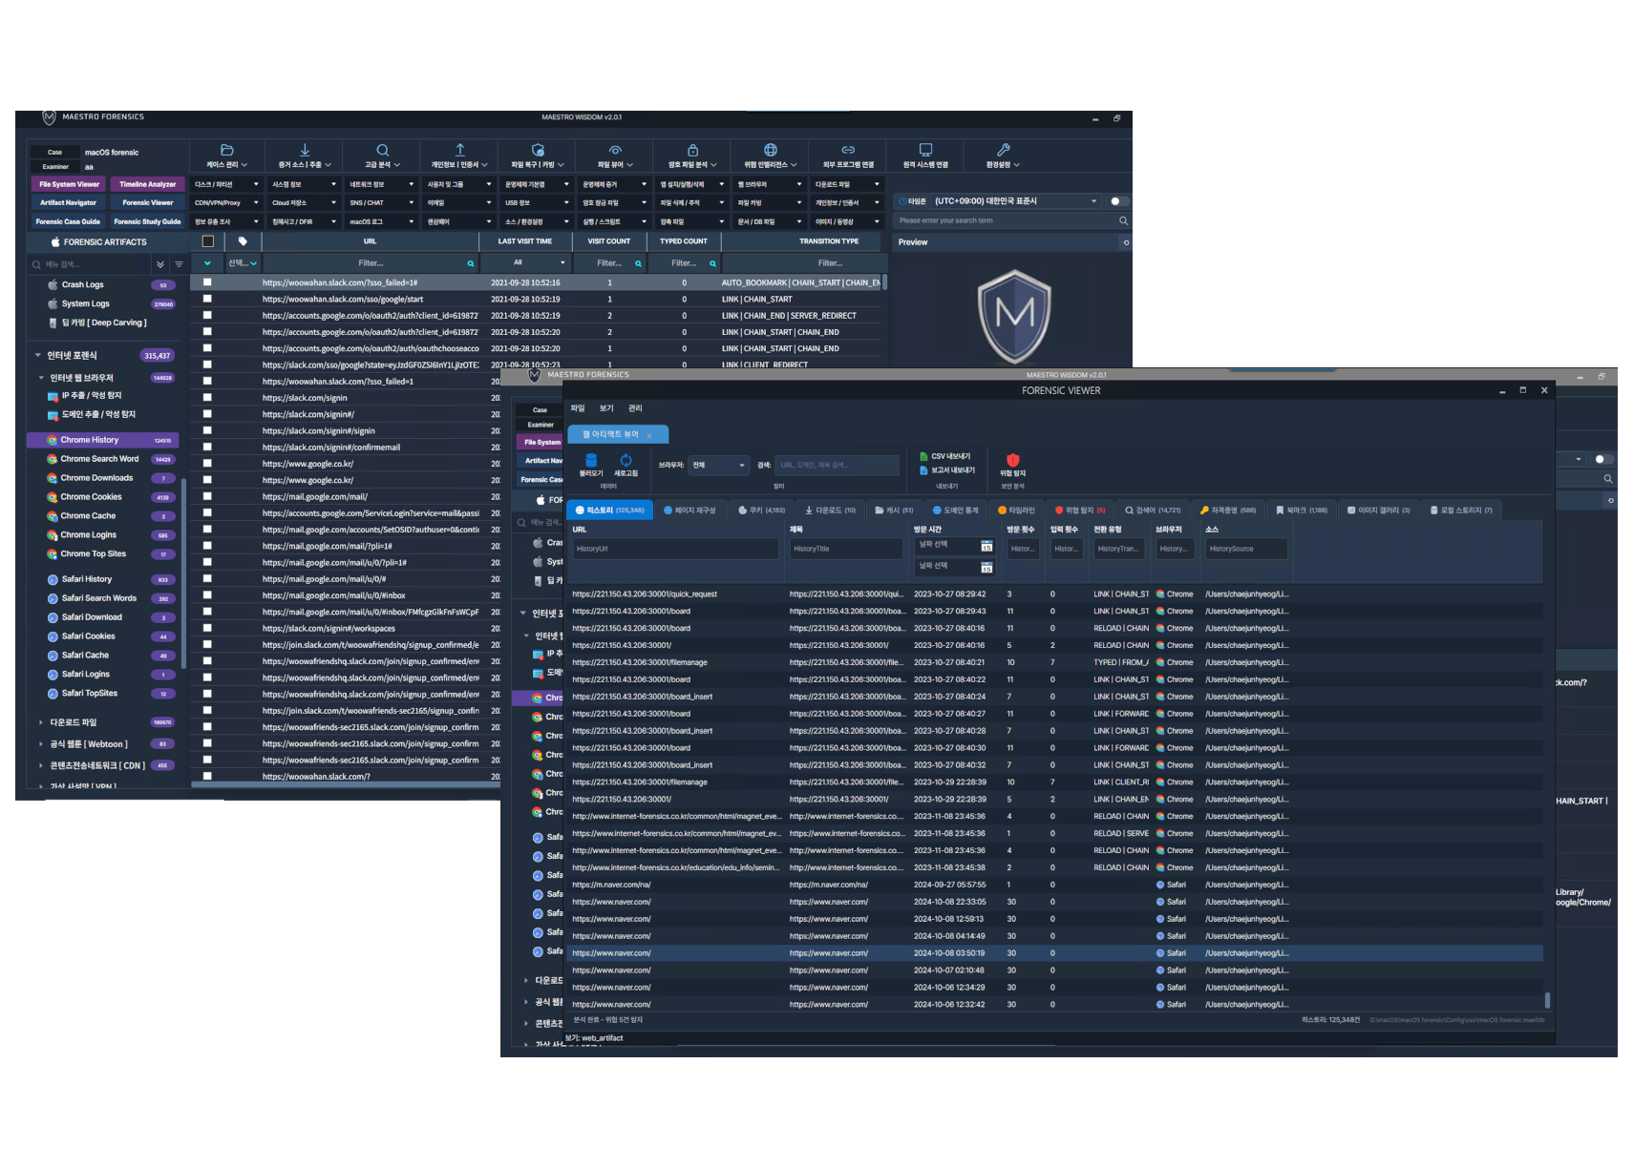The height and width of the screenshot is (1168, 1633).
Task: Check the box for woowahan.slack.com/sso/google/start row
Action: (x=207, y=299)
